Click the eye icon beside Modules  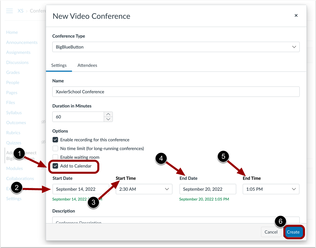43,168
